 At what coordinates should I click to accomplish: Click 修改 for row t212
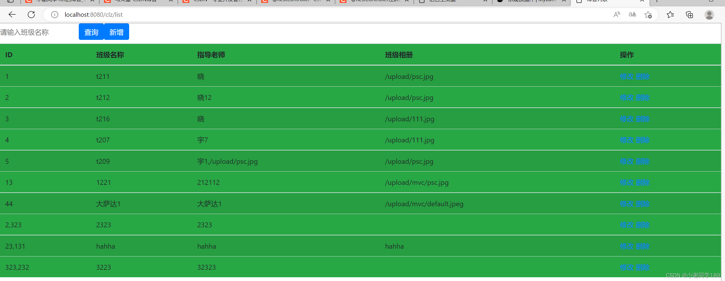627,98
